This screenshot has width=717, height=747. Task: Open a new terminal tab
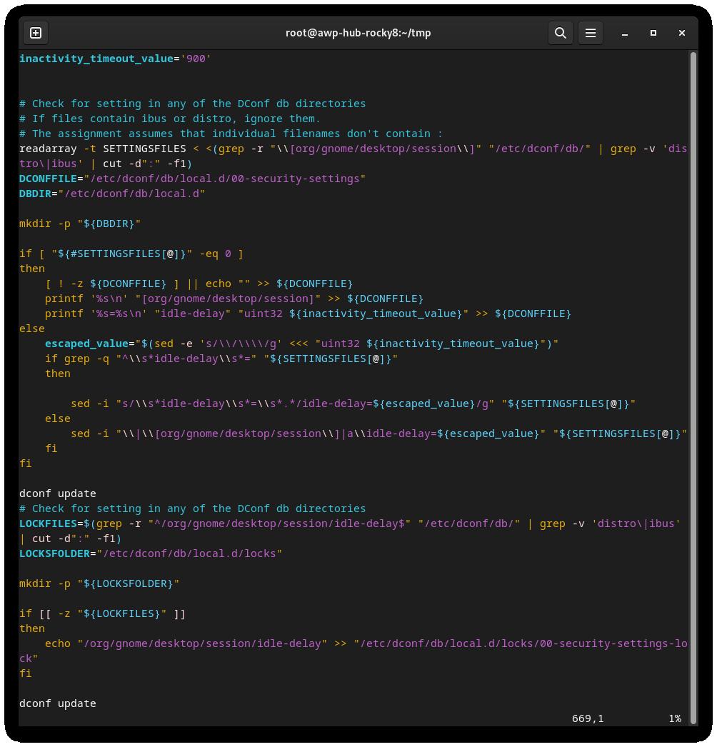(36, 33)
